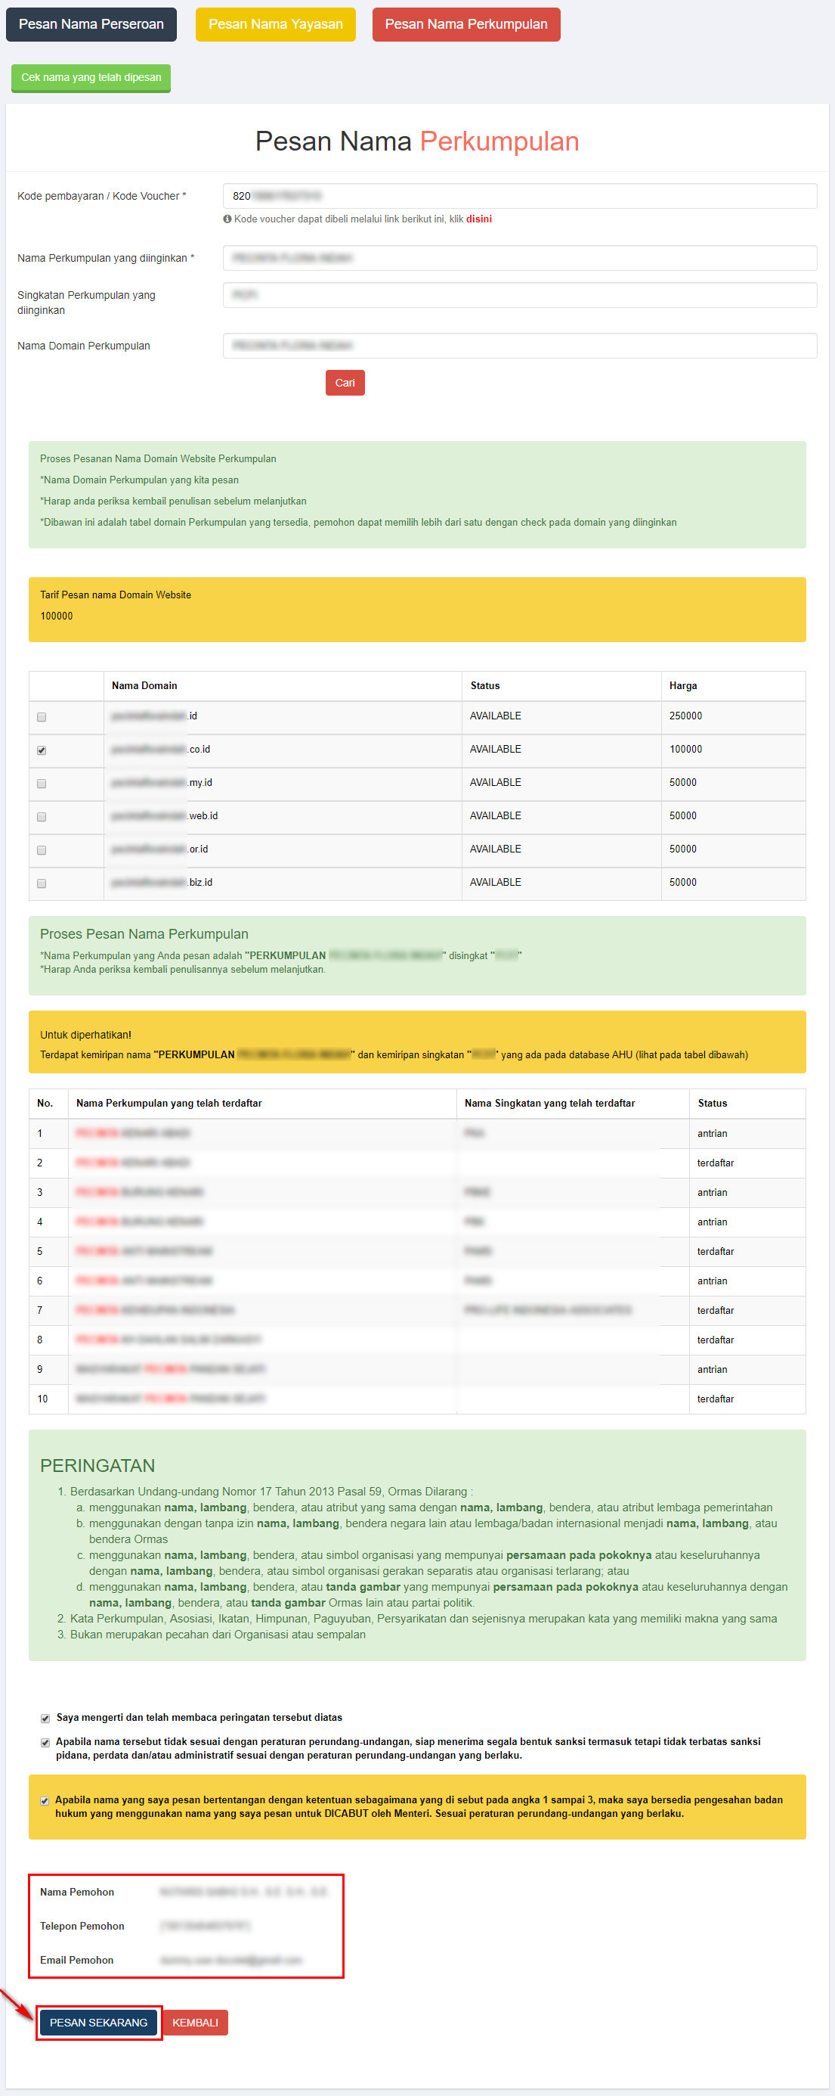The height and width of the screenshot is (2096, 835).
Task: Check the .id domain priced 250000
Action: pyautogui.click(x=42, y=717)
